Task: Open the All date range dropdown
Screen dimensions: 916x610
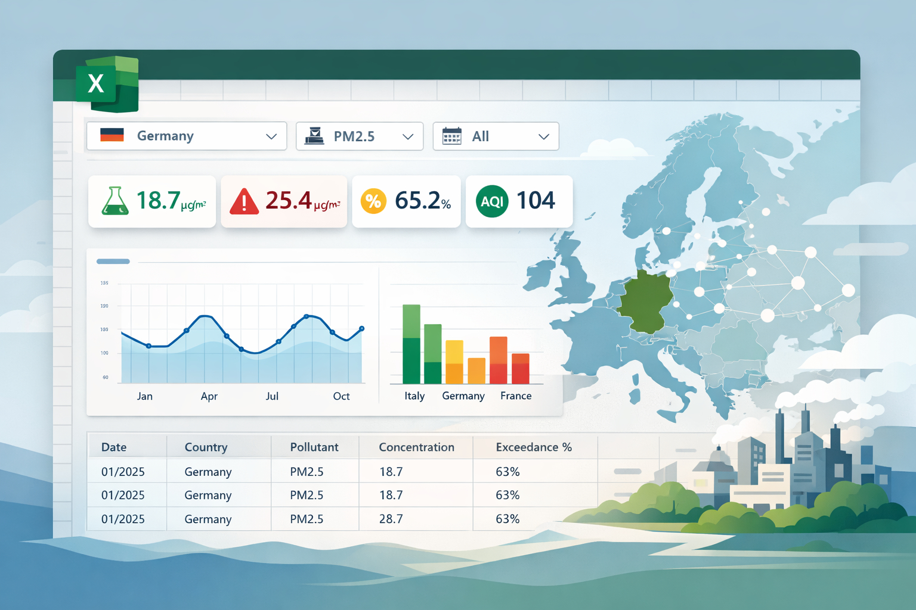Action: (496, 136)
